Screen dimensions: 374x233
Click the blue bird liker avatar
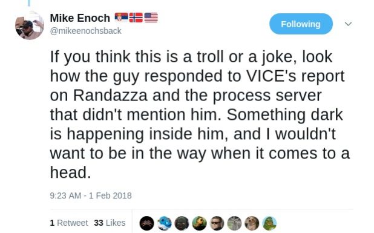pos(165,223)
